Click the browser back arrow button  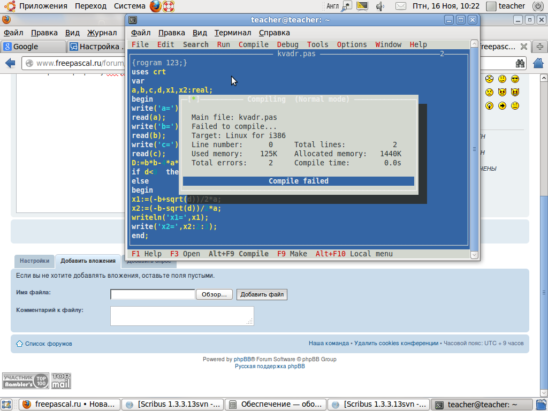click(10, 63)
